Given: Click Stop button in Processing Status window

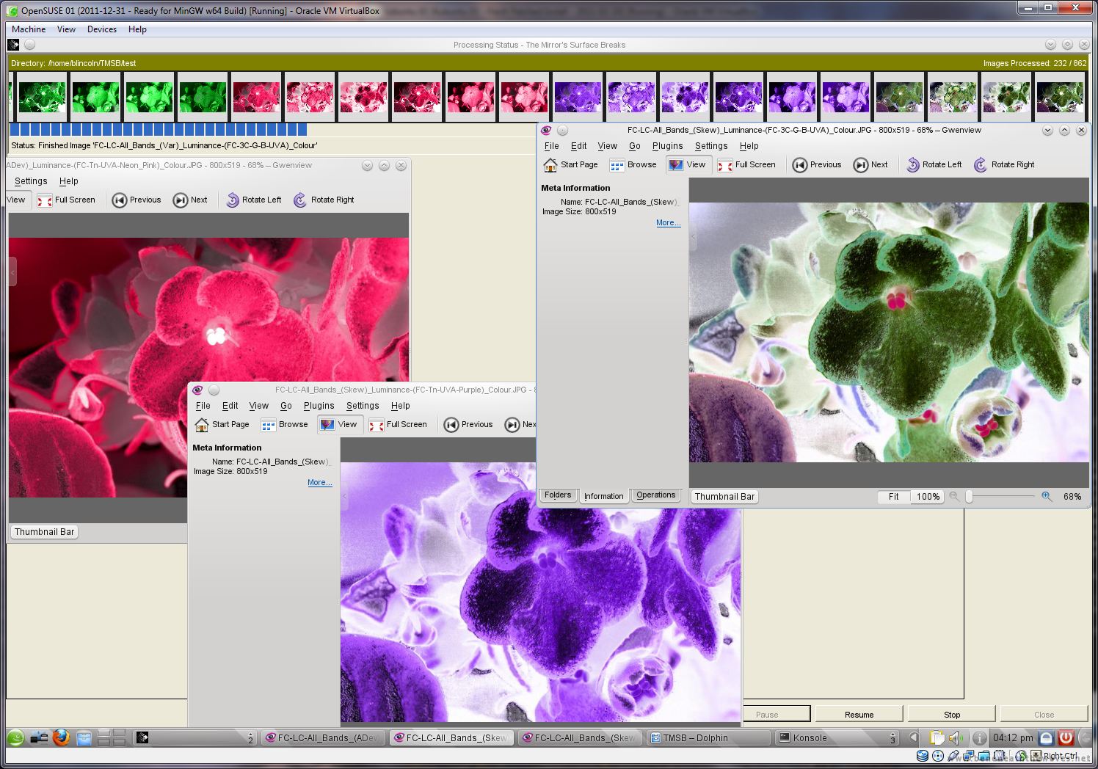Looking at the screenshot, I should click(x=952, y=715).
